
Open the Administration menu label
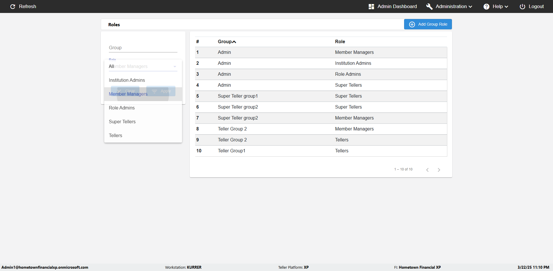[451, 6]
